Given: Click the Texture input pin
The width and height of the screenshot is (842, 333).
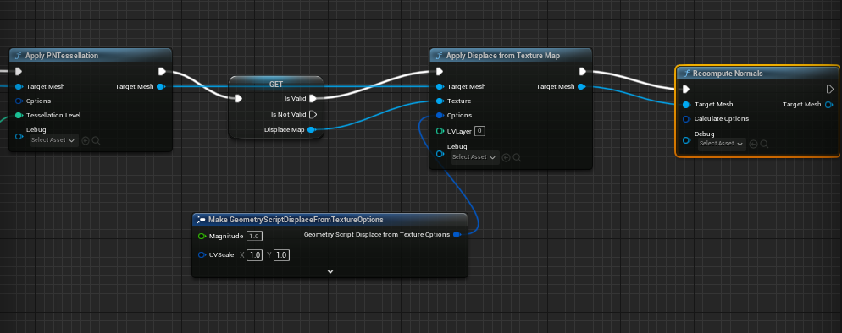Looking at the screenshot, I should point(440,101).
